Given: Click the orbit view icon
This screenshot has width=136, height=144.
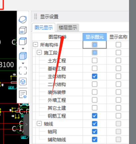Looking at the screenshot, I should [23, 20].
